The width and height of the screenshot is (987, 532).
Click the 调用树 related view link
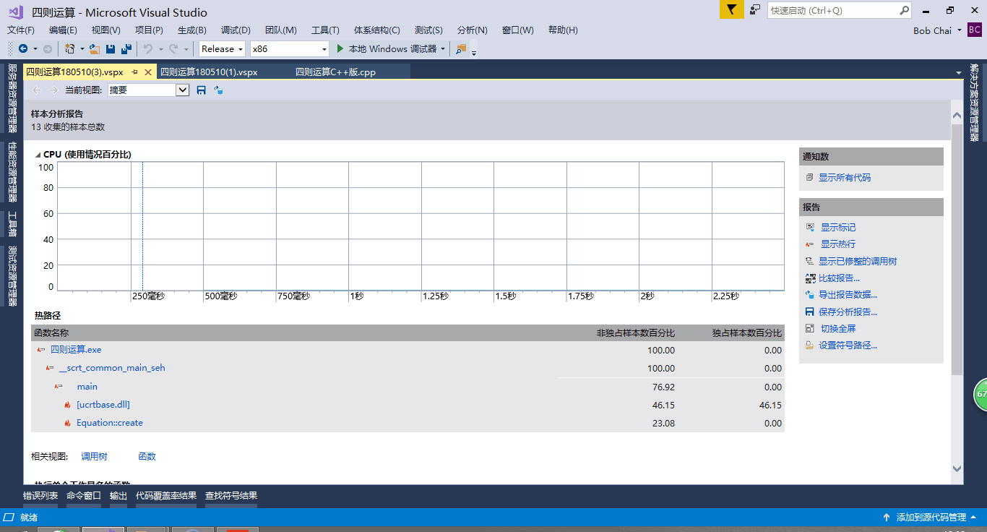coord(94,457)
